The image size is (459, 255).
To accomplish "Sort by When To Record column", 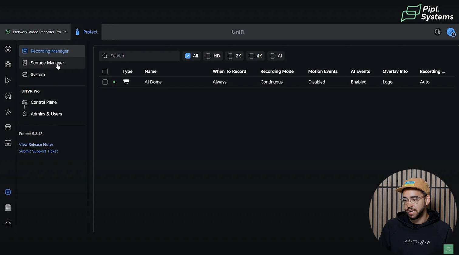I will (229, 71).
